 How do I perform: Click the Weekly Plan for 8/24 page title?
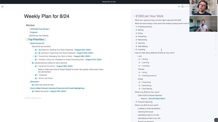pyautogui.click(x=47, y=16)
